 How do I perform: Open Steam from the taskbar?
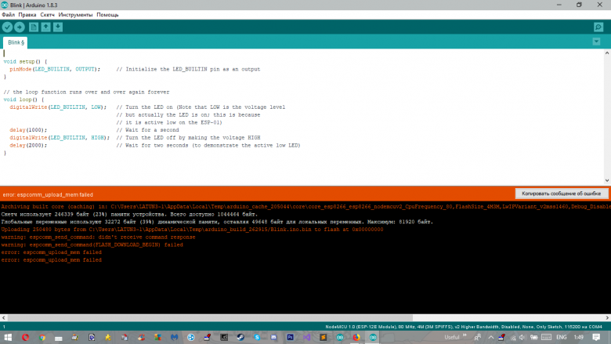(x=240, y=338)
